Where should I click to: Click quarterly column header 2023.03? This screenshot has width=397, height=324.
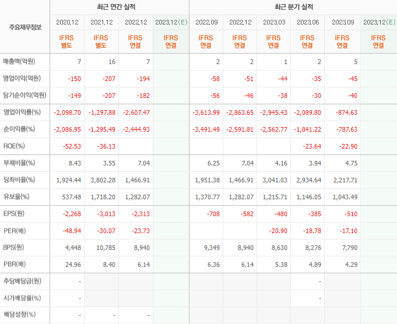(x=274, y=22)
